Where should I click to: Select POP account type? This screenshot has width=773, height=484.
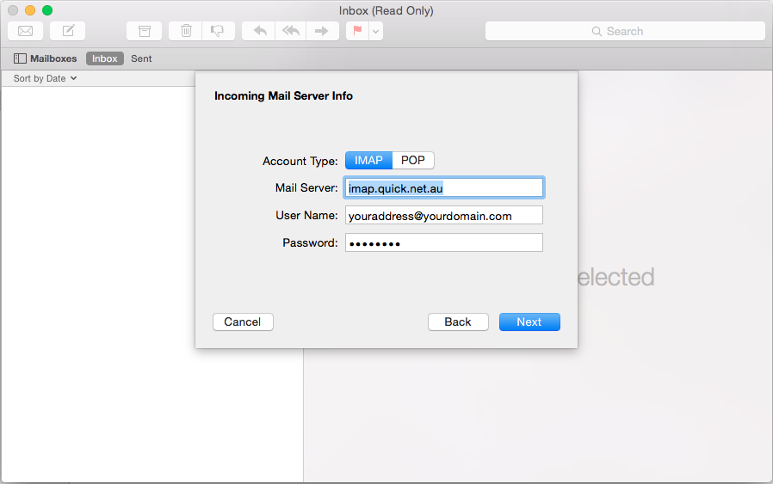(413, 161)
